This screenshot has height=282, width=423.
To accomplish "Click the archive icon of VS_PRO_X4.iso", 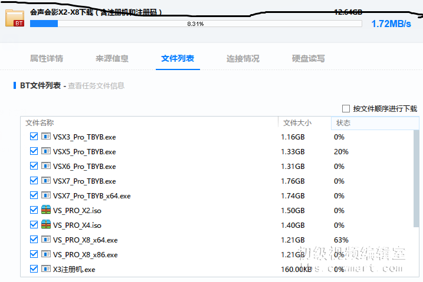I will 46,224.
